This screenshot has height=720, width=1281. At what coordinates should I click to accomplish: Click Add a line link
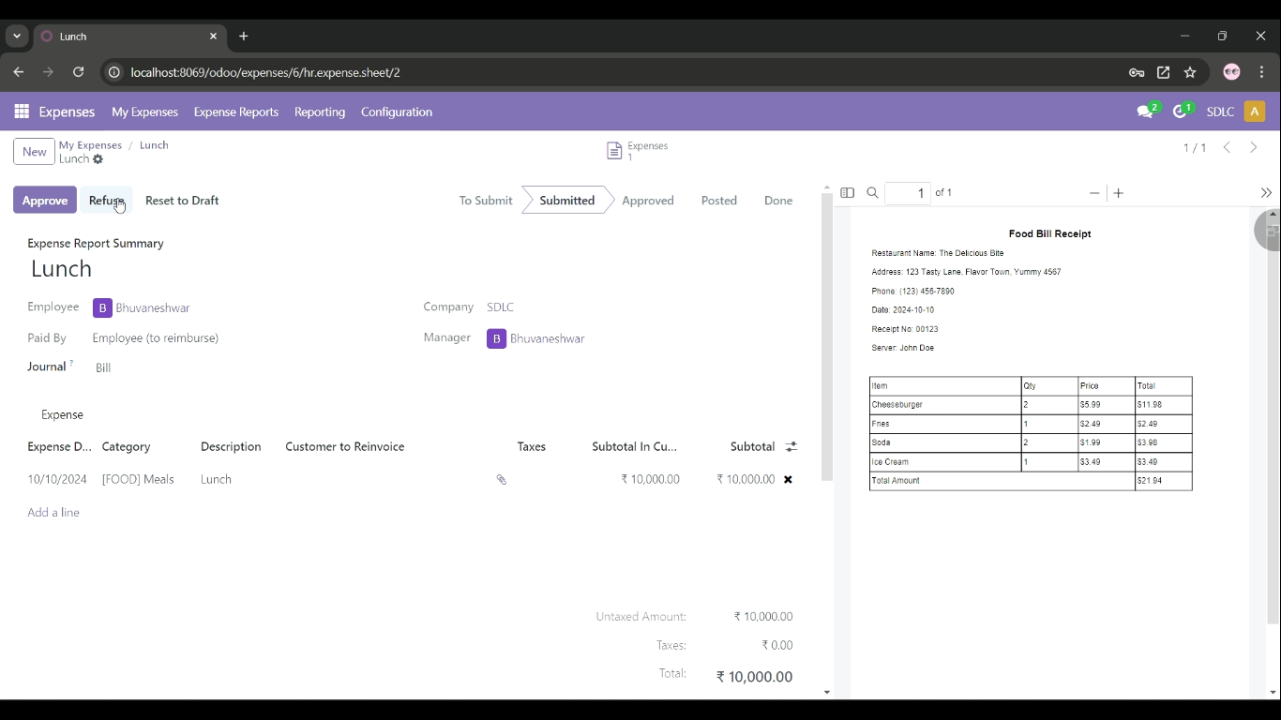(53, 513)
